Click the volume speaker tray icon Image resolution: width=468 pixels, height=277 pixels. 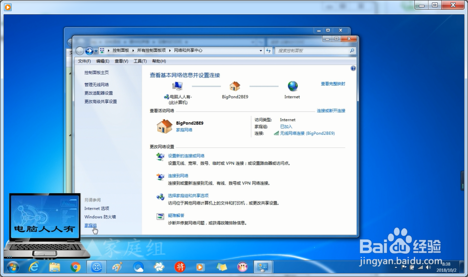pos(429,267)
